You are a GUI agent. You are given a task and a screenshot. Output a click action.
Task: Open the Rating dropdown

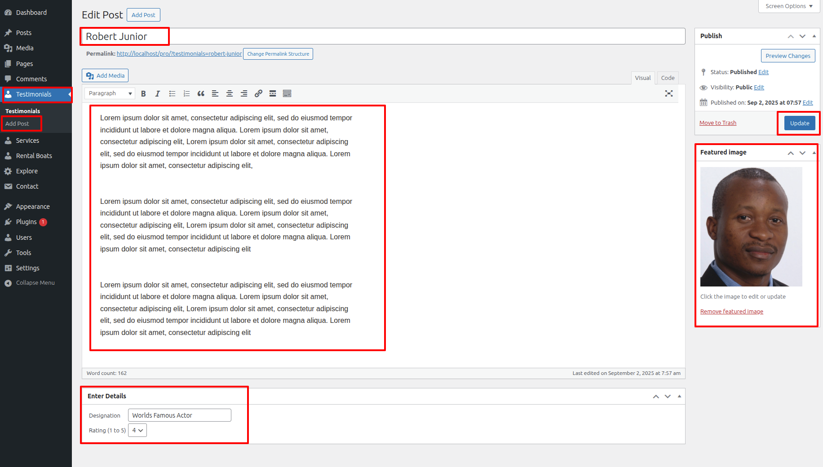(x=137, y=430)
